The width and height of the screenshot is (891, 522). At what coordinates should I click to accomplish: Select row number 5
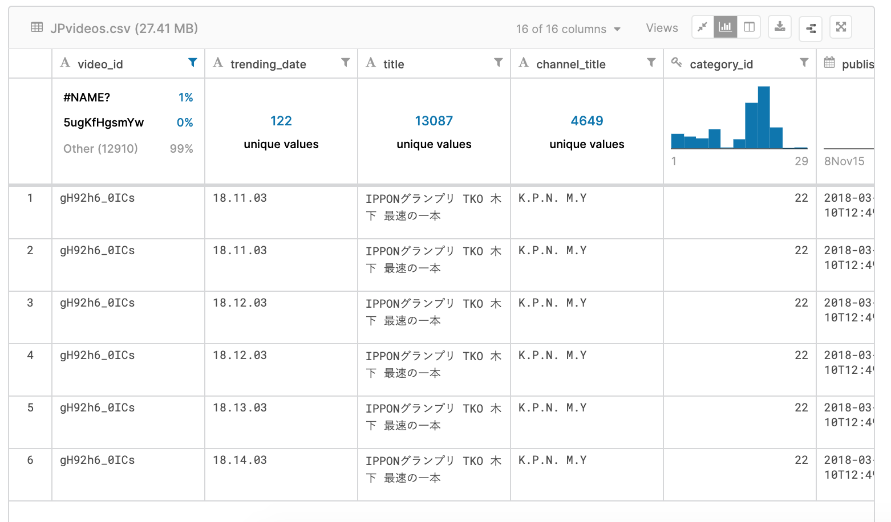pos(30,407)
